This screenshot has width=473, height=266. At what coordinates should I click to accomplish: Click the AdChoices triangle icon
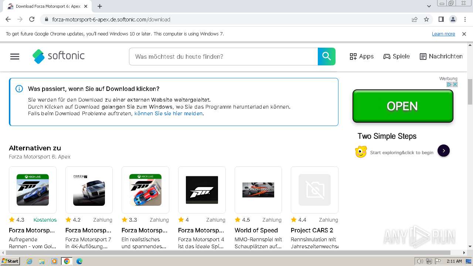449,85
